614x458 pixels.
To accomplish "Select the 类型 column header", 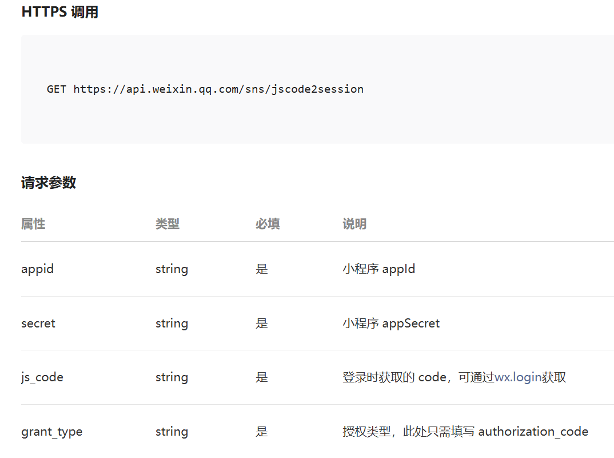I will [x=167, y=224].
